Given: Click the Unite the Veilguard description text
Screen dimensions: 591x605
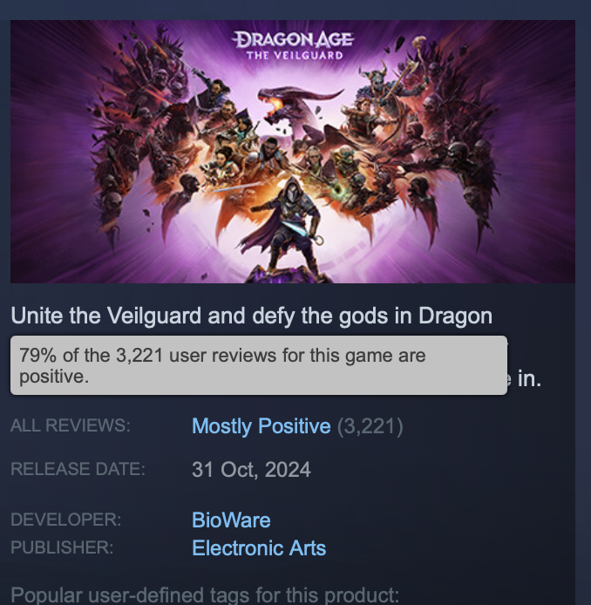Looking at the screenshot, I should click(252, 316).
